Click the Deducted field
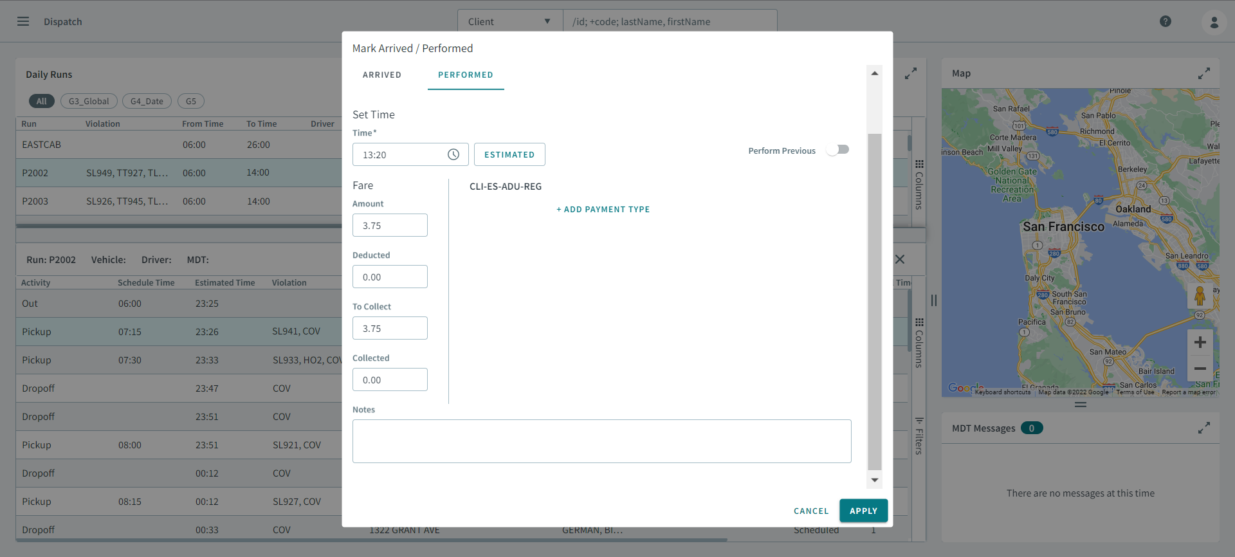This screenshot has height=557, width=1235. coord(390,277)
